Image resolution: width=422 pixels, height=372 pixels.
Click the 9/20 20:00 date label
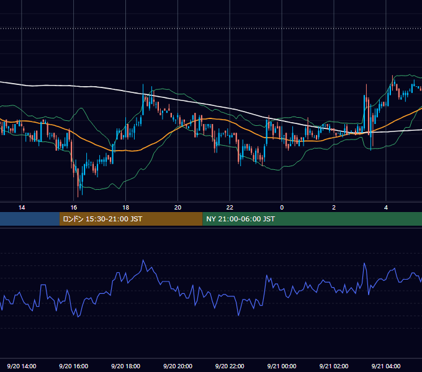[177, 366]
